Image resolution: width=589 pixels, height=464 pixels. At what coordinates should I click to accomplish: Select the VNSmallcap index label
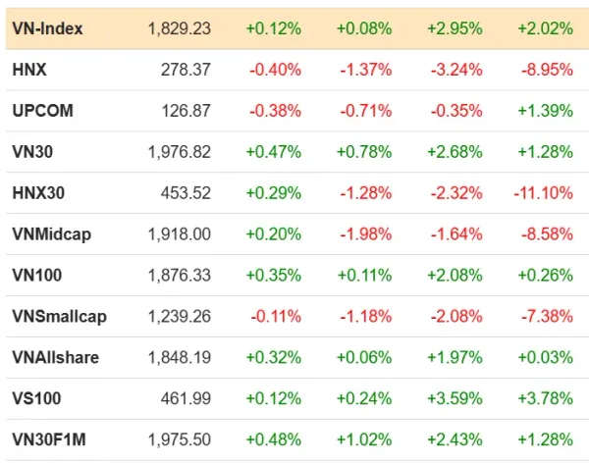click(x=59, y=317)
